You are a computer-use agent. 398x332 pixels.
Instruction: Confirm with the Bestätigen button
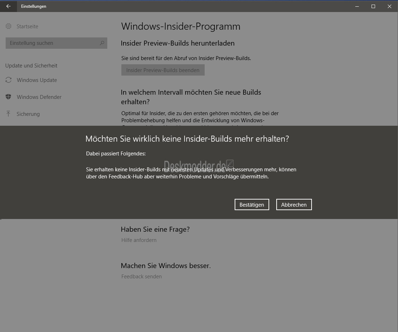click(x=252, y=204)
